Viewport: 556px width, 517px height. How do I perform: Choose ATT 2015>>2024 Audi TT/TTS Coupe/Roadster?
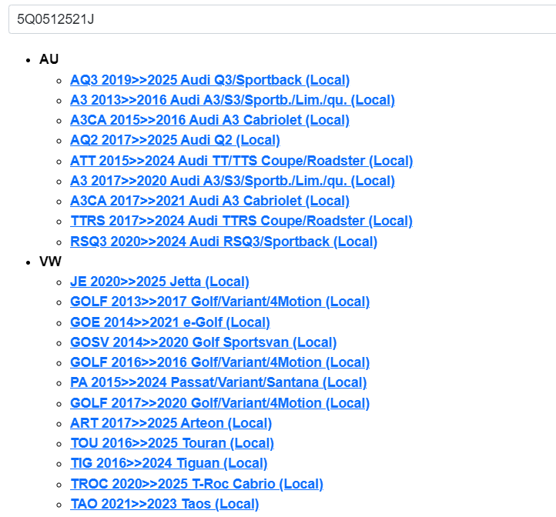[241, 161]
